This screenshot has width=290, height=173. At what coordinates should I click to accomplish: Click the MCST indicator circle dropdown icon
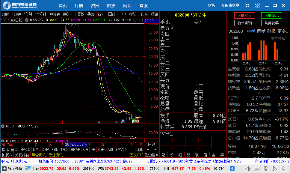(3, 126)
